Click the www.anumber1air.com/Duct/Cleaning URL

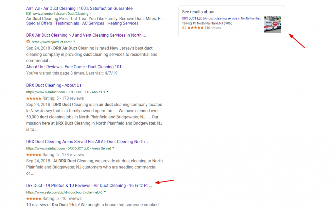pos(61,14)
